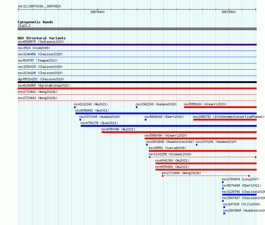Click the nsv3370249 (Audano2019) label
This screenshot has height=225, width=265.
pyautogui.click(x=100, y=117)
